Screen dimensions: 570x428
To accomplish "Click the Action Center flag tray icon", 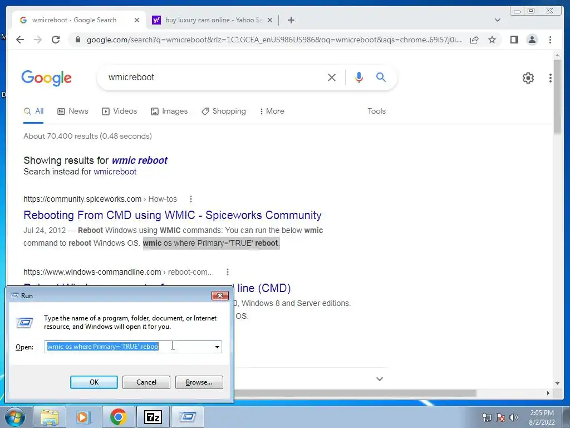I will 500,417.
